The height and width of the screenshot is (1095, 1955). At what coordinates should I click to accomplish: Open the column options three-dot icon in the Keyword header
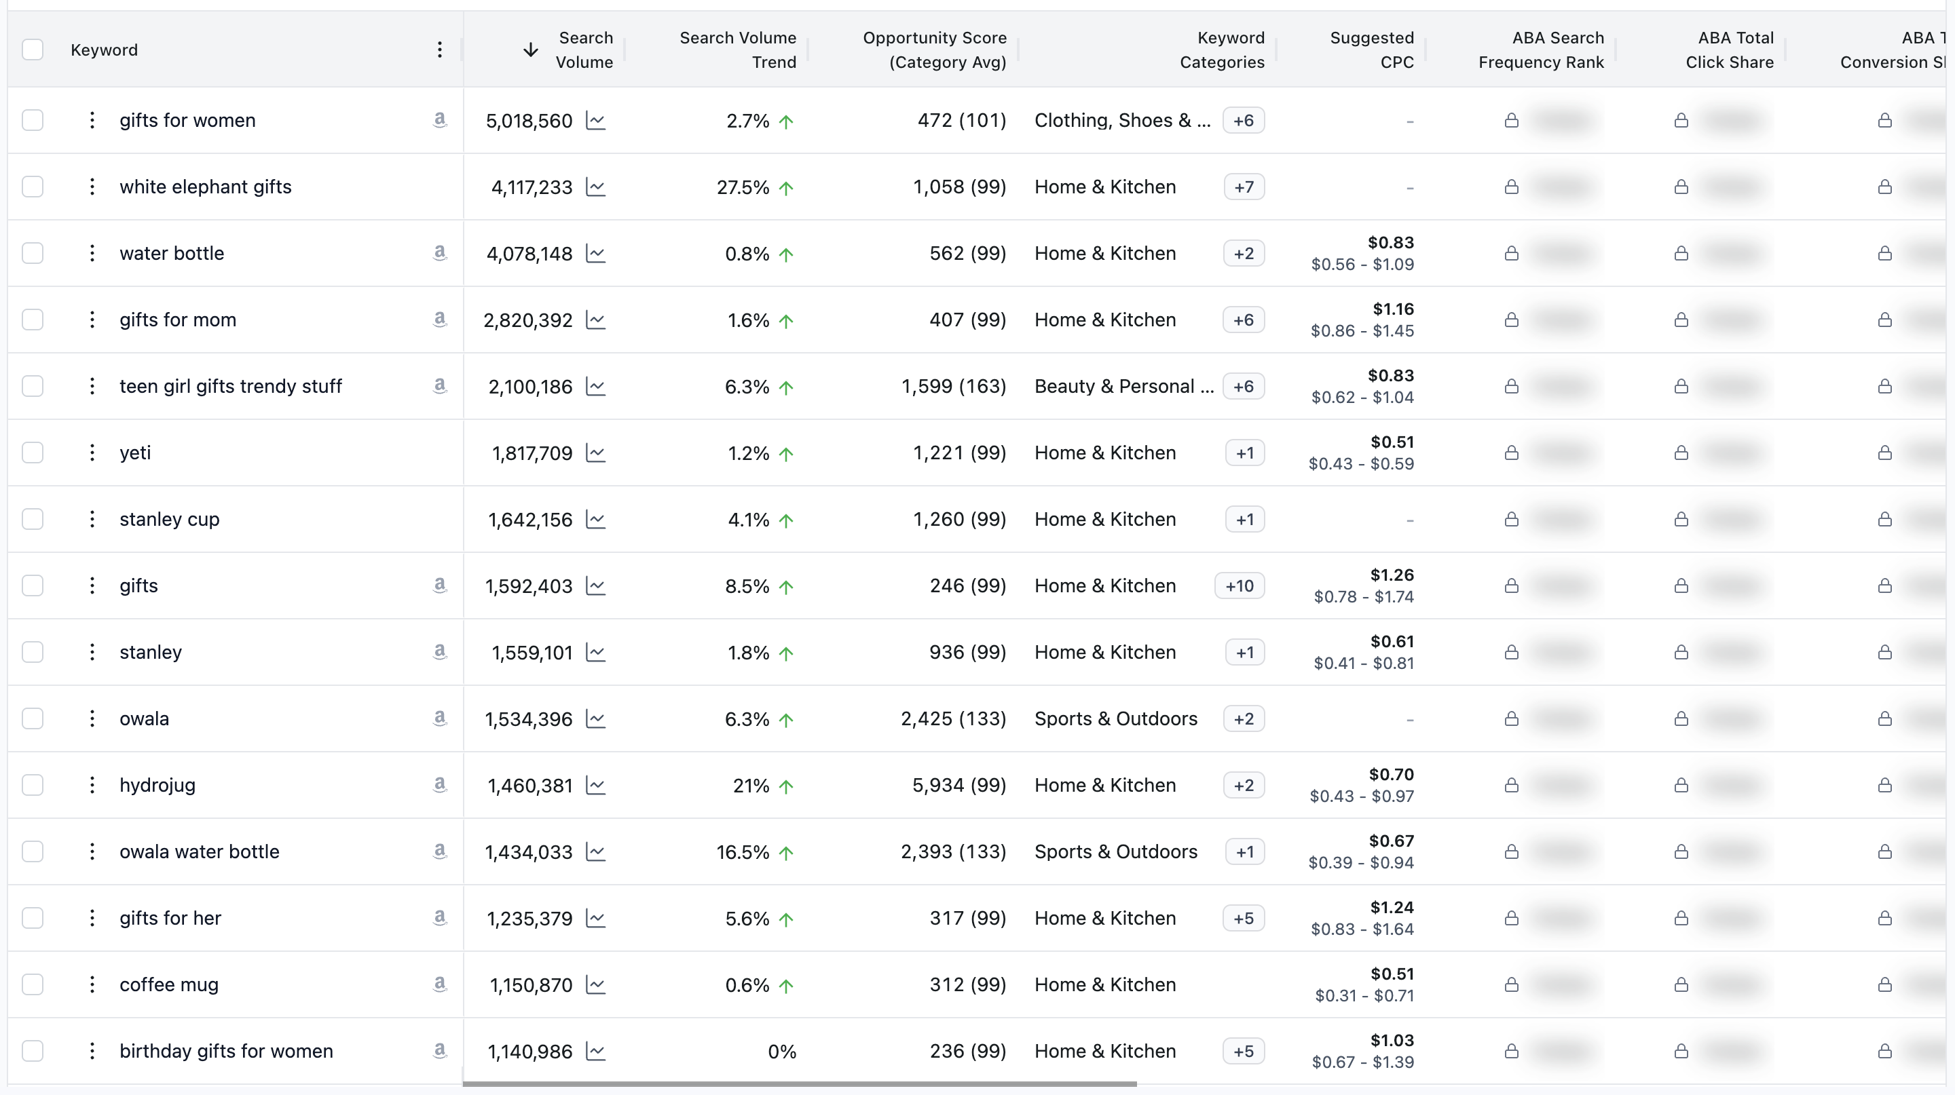coord(440,50)
